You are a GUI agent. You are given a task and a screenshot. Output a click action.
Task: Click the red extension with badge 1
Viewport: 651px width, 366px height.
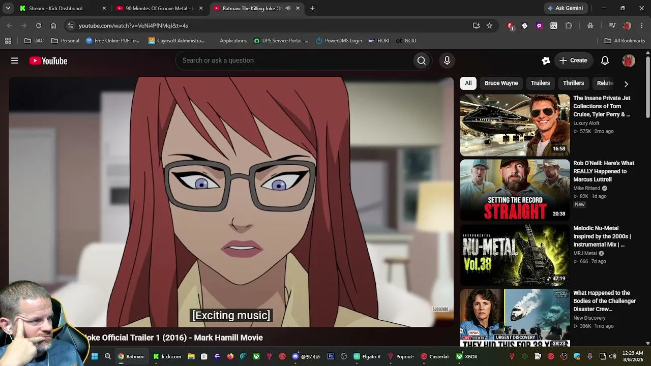click(510, 26)
